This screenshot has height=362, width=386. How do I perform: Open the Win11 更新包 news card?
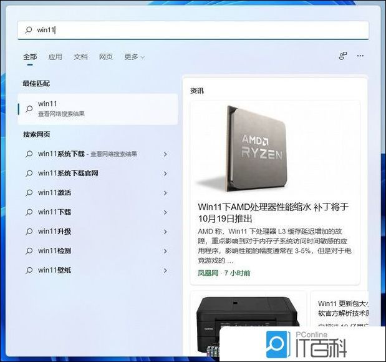click(339, 309)
